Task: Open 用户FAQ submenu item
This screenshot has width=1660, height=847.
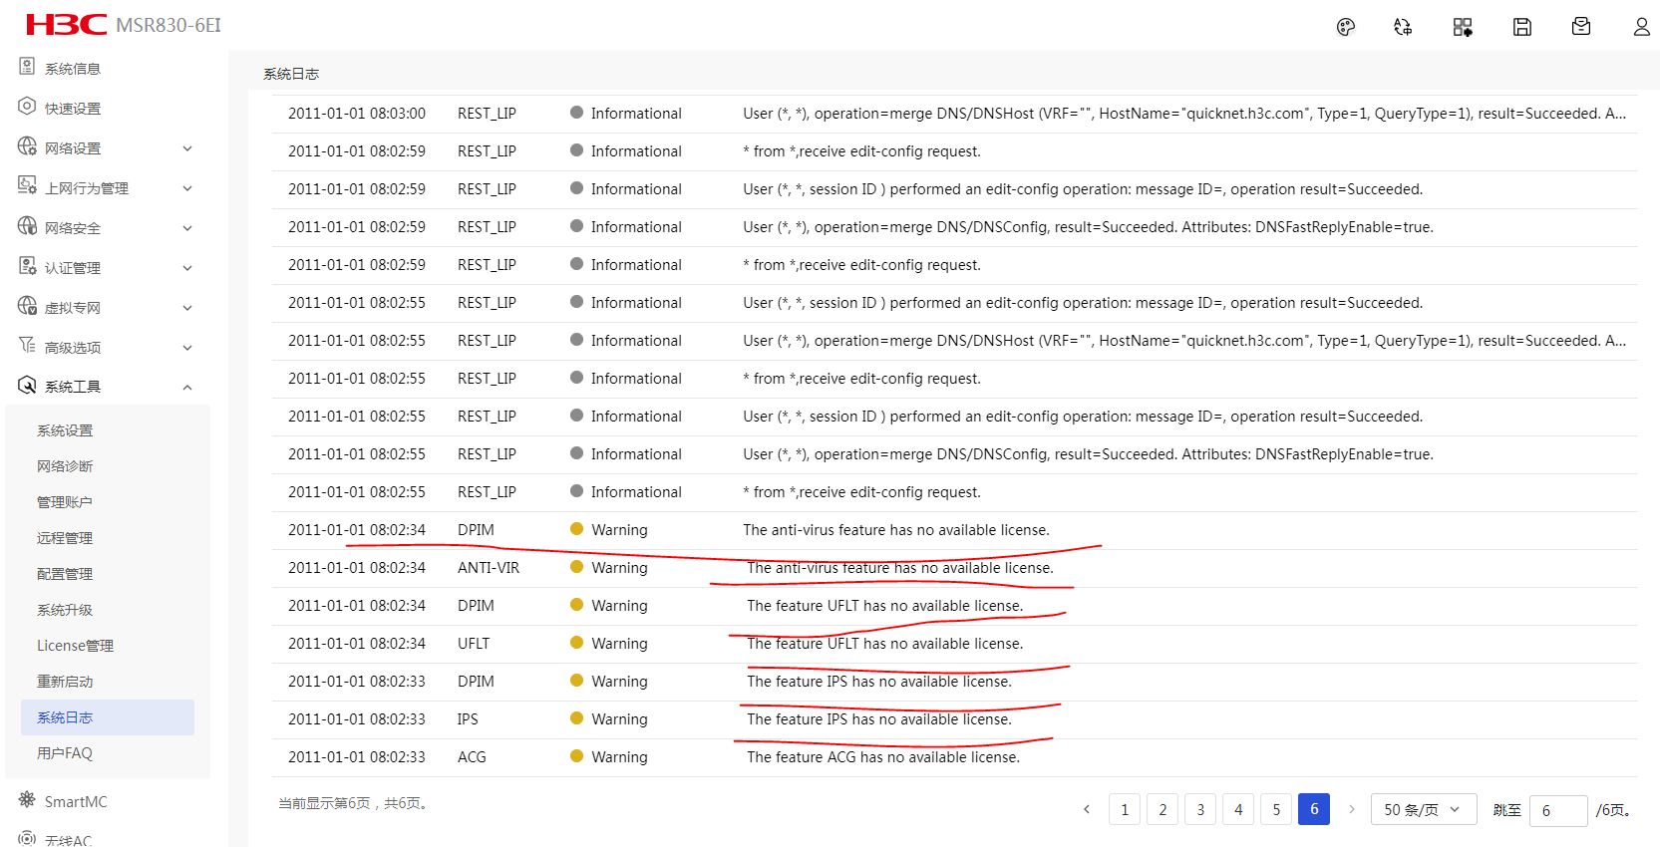Action: (65, 753)
